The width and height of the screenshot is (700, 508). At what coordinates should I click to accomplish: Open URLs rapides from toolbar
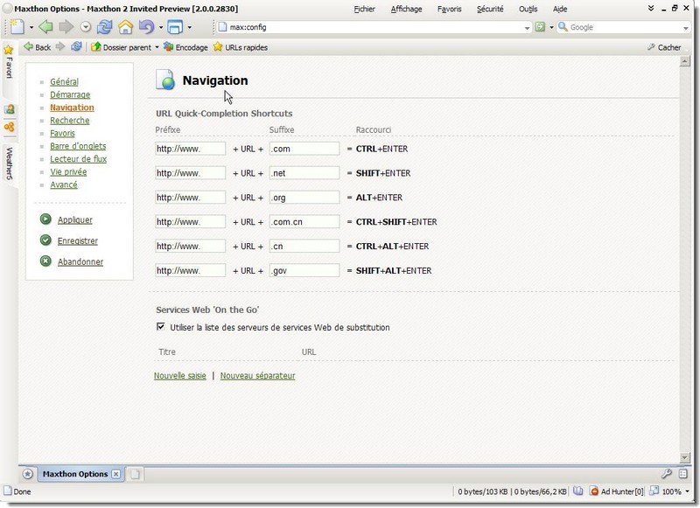coord(240,47)
